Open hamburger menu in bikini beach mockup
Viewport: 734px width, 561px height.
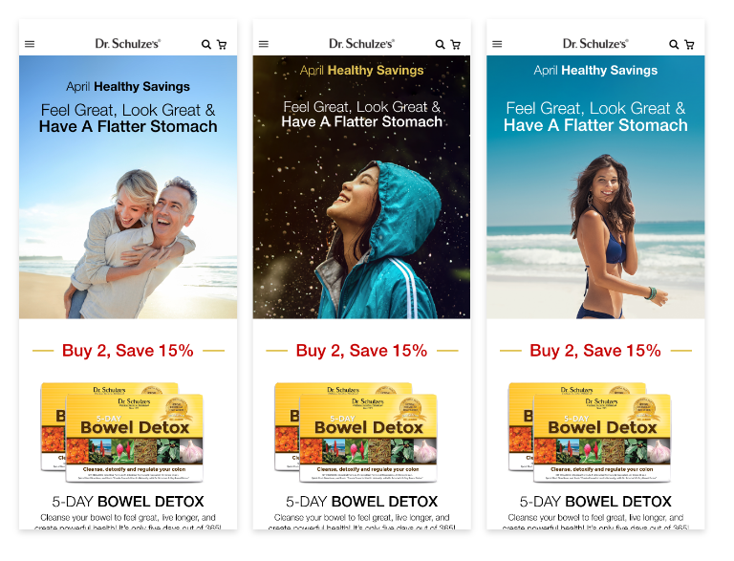(497, 44)
